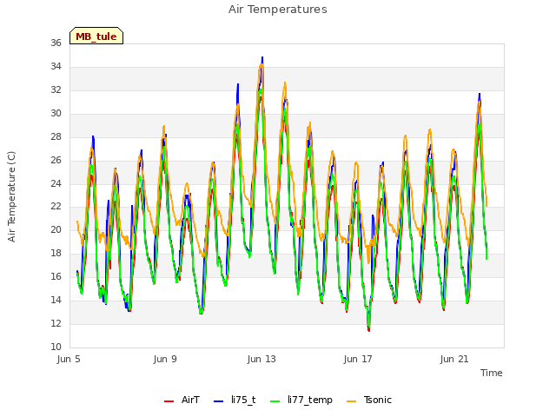556x417 pixels.
Task: Click the 24 y-axis tick label
Action: click(x=56, y=183)
